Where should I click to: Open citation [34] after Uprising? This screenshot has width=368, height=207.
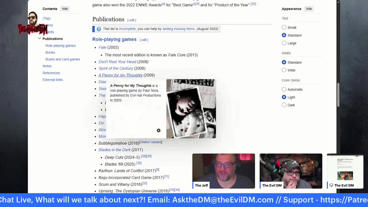(x=177, y=190)
